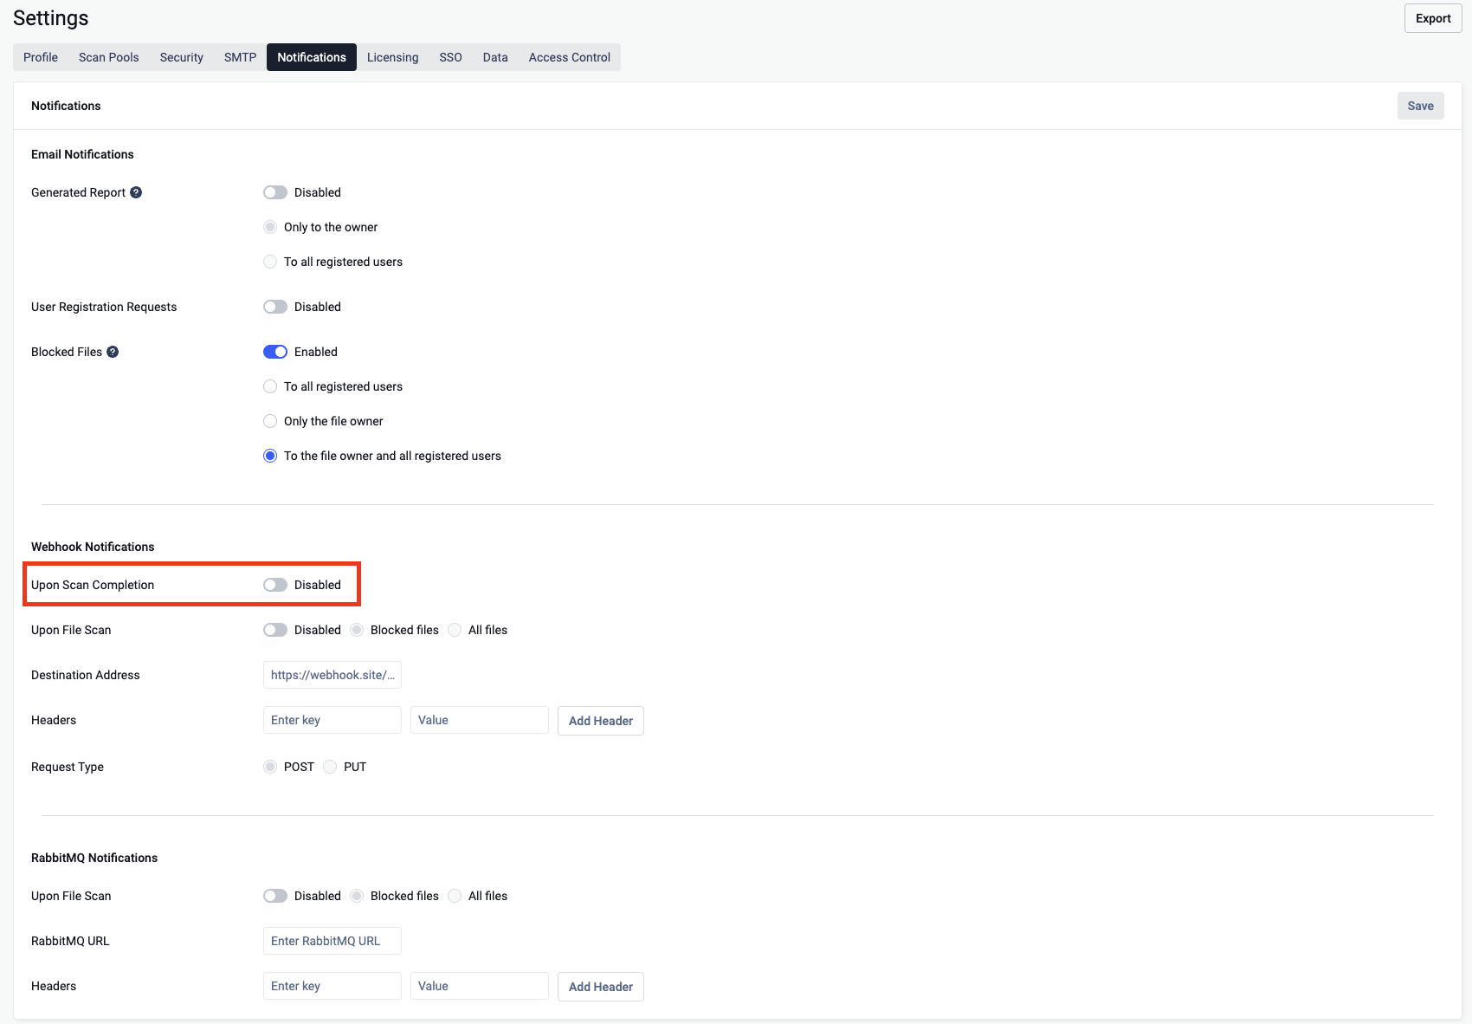Toggle User Registration Requests switch
The height and width of the screenshot is (1024, 1472).
275,307
